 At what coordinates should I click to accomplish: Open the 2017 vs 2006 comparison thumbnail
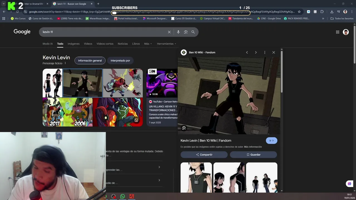[x=68, y=112]
